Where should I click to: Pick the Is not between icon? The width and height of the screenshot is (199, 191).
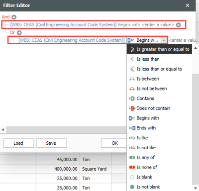(132, 89)
